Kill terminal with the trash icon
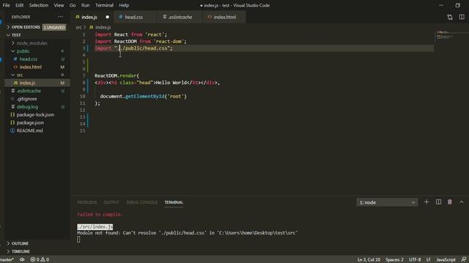469x263 pixels. [x=449, y=202]
